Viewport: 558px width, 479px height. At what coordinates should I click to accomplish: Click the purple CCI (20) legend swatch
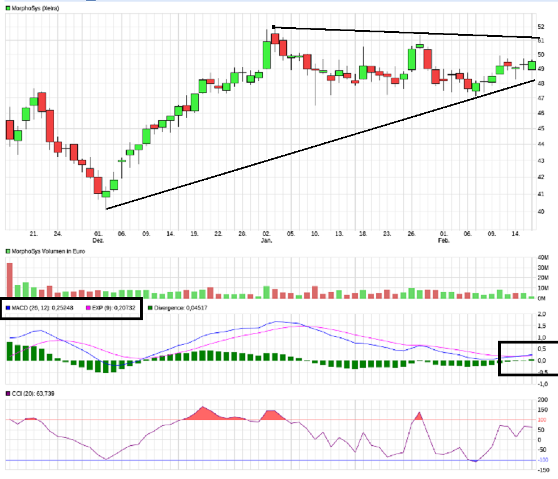click(8, 393)
